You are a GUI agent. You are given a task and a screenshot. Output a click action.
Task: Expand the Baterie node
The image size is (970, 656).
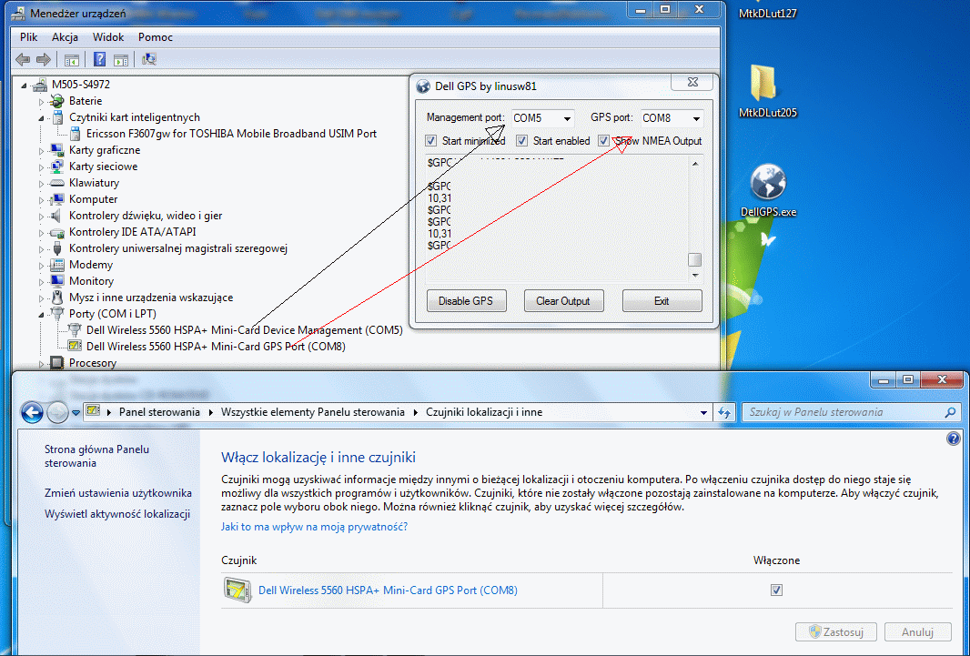(42, 101)
